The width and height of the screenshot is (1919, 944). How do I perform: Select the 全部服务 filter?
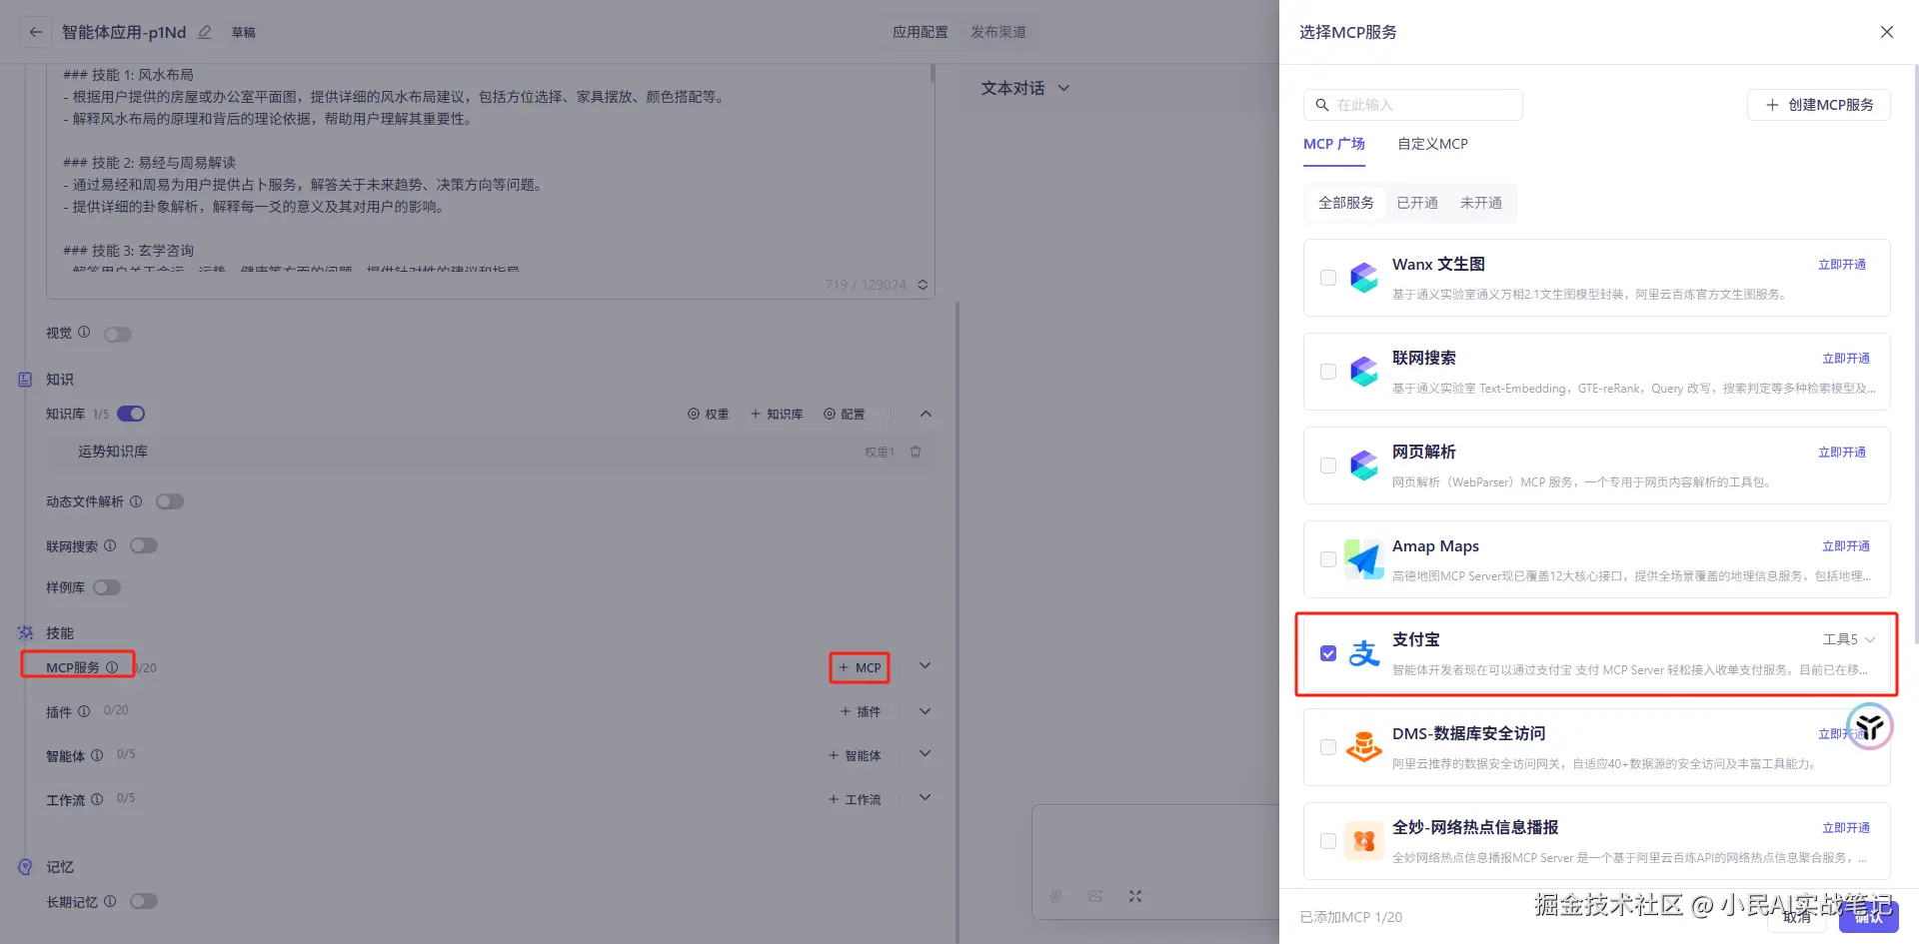click(x=1346, y=203)
